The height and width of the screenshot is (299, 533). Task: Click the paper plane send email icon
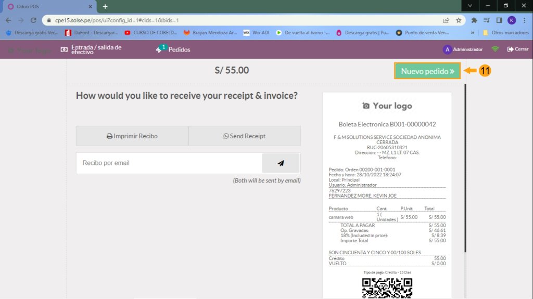(x=281, y=163)
